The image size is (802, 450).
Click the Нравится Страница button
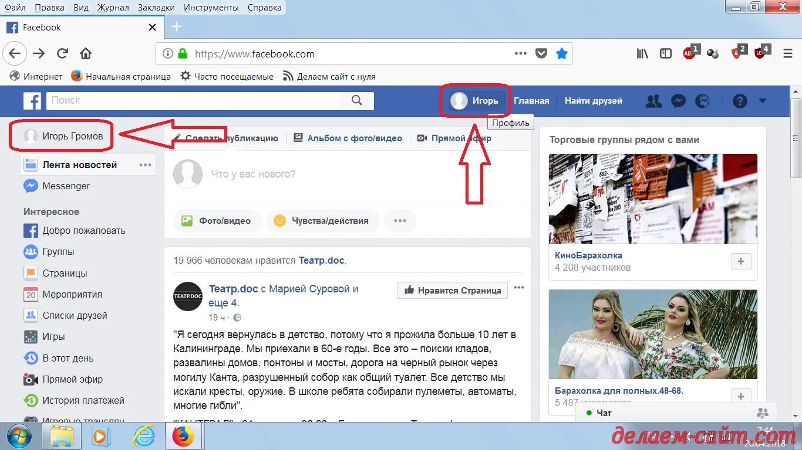452,290
